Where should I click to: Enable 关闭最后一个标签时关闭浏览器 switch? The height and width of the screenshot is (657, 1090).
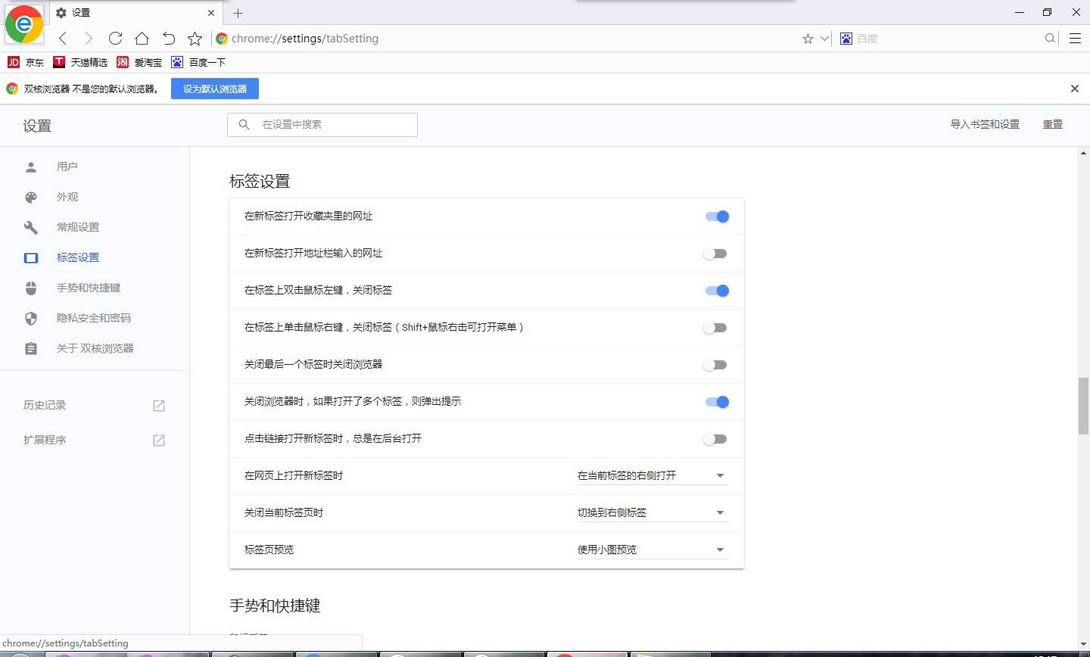tap(715, 365)
